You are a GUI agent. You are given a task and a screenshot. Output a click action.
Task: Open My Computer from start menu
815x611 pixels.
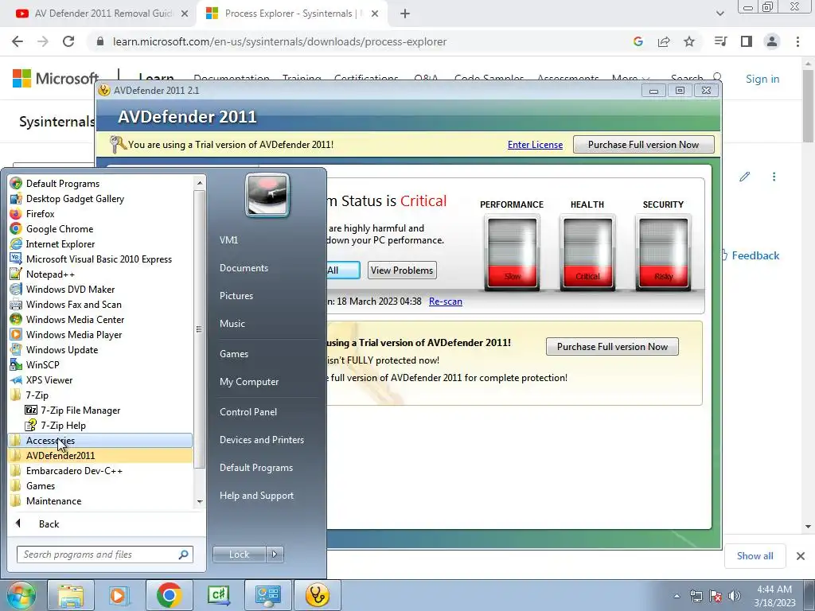(x=249, y=382)
